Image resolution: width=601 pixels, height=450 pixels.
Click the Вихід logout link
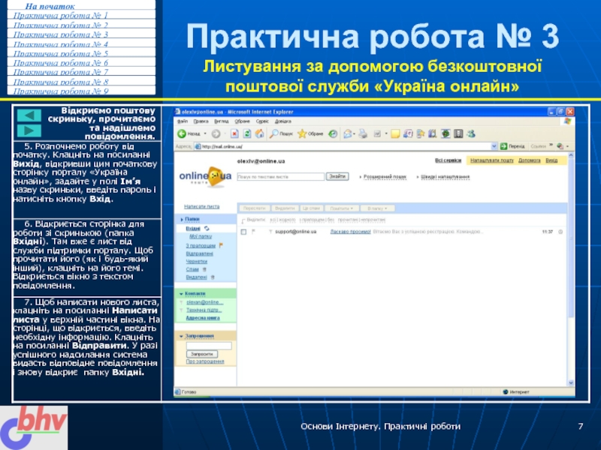pos(551,160)
